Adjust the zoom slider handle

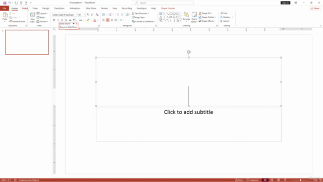(301, 180)
